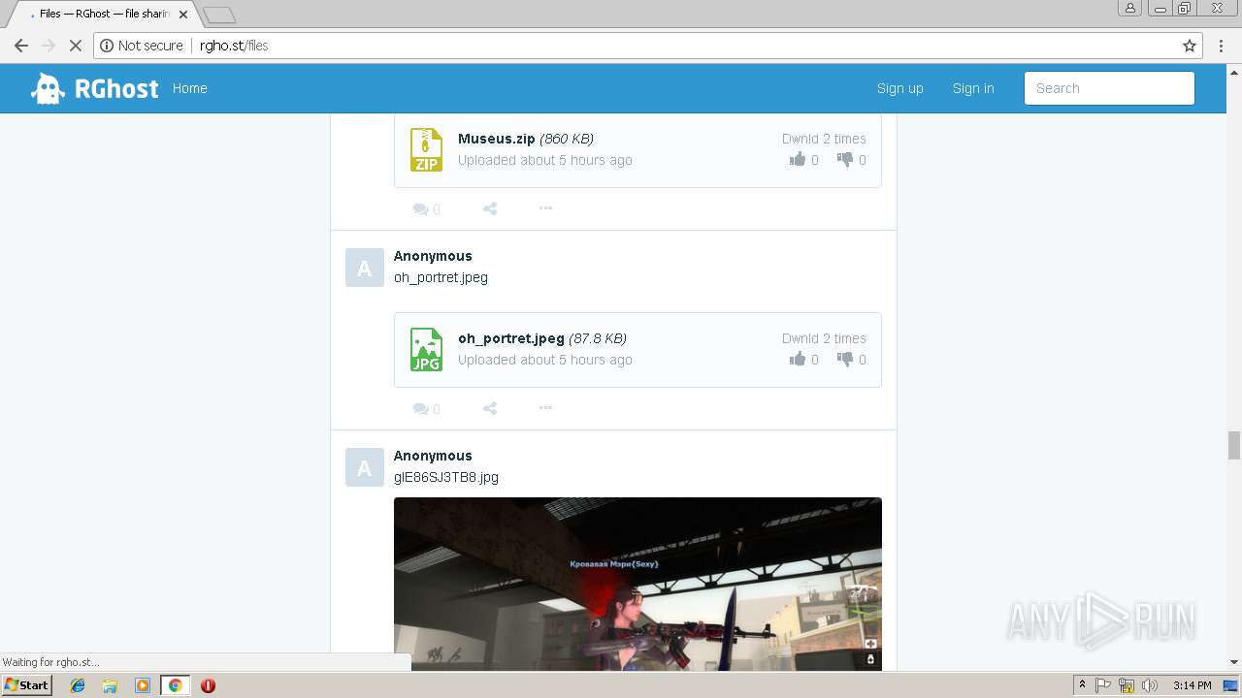Open comments on the Museus.zip post
The height and width of the screenshot is (698, 1242).
426,208
